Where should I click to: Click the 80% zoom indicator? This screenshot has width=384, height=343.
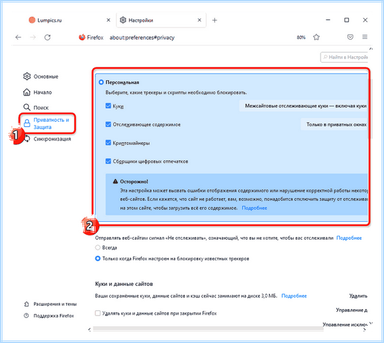301,37
